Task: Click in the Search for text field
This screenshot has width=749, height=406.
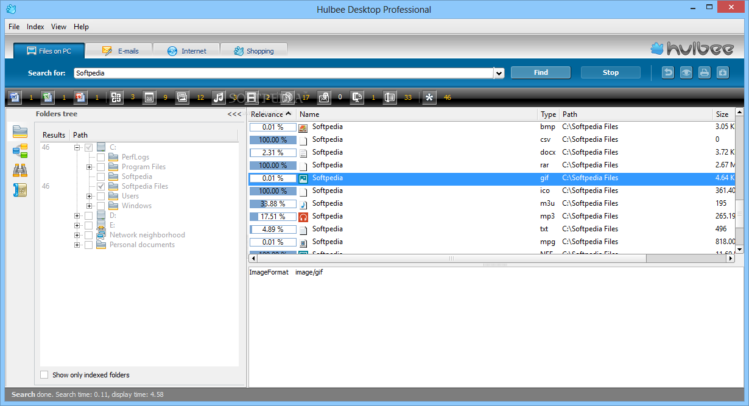Action: point(284,73)
